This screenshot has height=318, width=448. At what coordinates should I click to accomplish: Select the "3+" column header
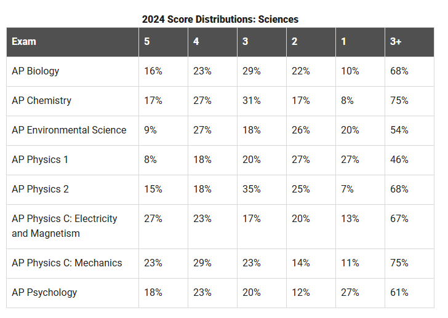point(396,42)
